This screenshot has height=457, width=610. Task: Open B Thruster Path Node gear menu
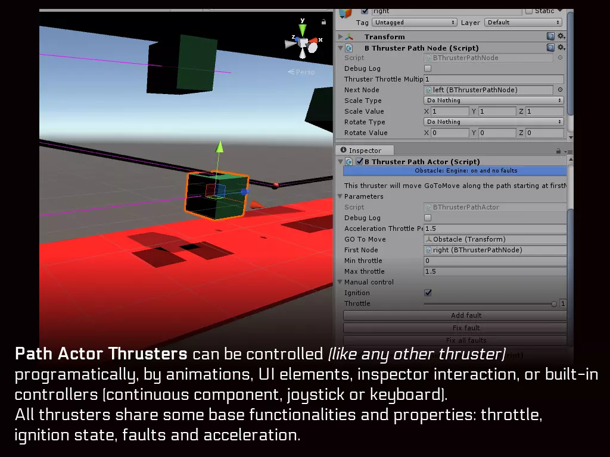561,48
